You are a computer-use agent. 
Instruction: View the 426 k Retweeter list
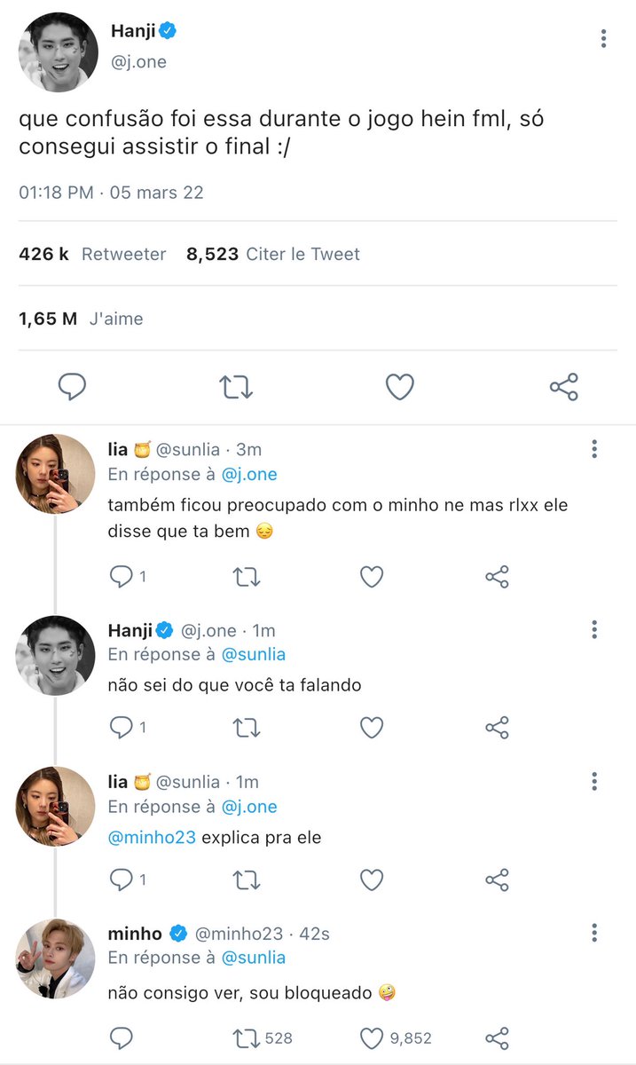(x=92, y=254)
